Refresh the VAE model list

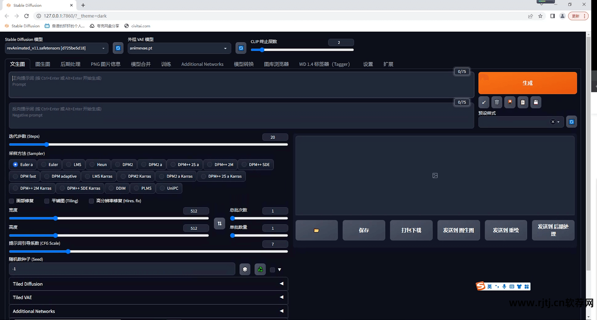pos(241,48)
